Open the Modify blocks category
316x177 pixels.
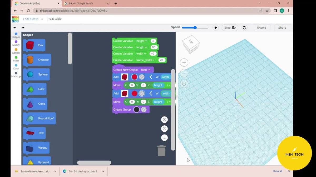pos(16,44)
